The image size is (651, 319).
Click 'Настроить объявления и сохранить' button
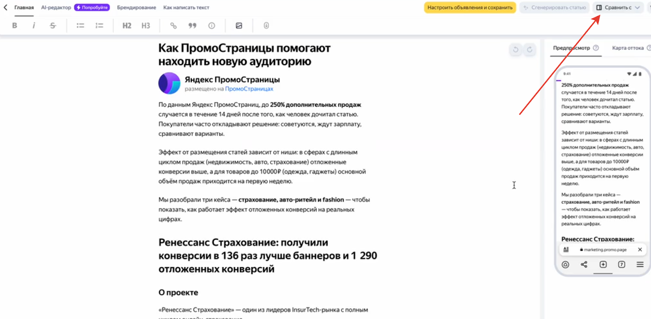tap(470, 7)
